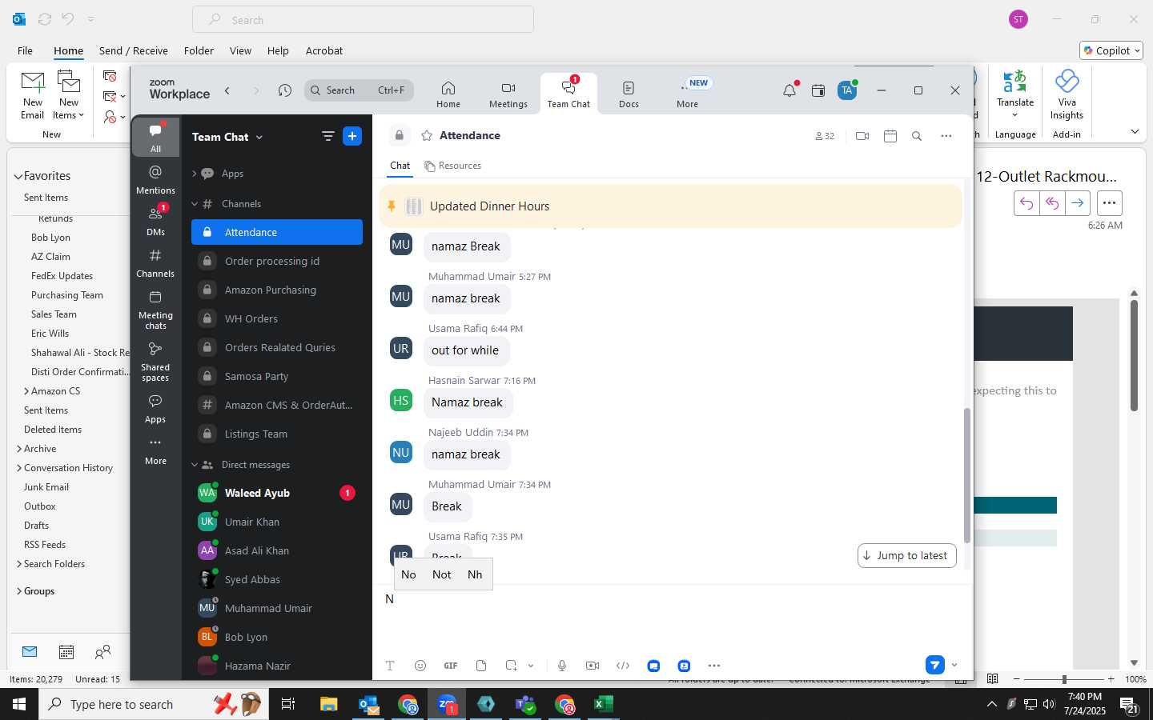Screen dimensions: 1153x720
Task: Collapse Direct messages section
Action: (x=195, y=465)
